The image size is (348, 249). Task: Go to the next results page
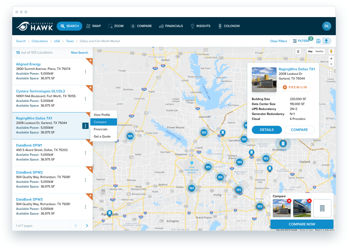click(x=87, y=226)
